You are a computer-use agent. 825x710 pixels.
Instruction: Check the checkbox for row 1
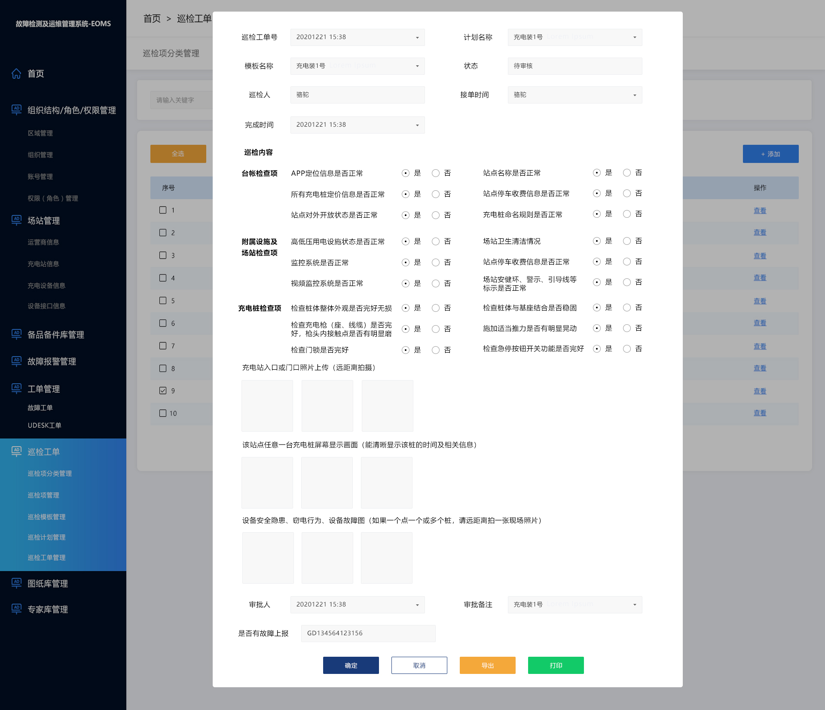coord(163,210)
